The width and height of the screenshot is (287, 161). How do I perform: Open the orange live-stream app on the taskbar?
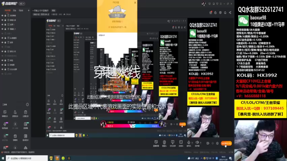[57, 158]
